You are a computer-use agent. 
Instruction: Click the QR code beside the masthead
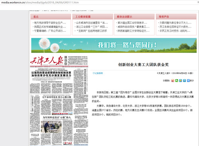(66, 60)
